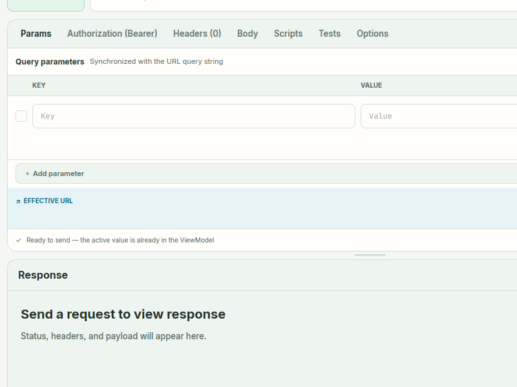
Task: Focus the Key input field
Action: 194,116
